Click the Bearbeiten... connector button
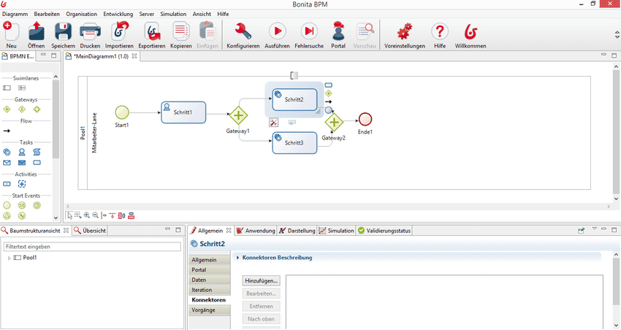Viewport: 621px width, 330px height. 261,293
